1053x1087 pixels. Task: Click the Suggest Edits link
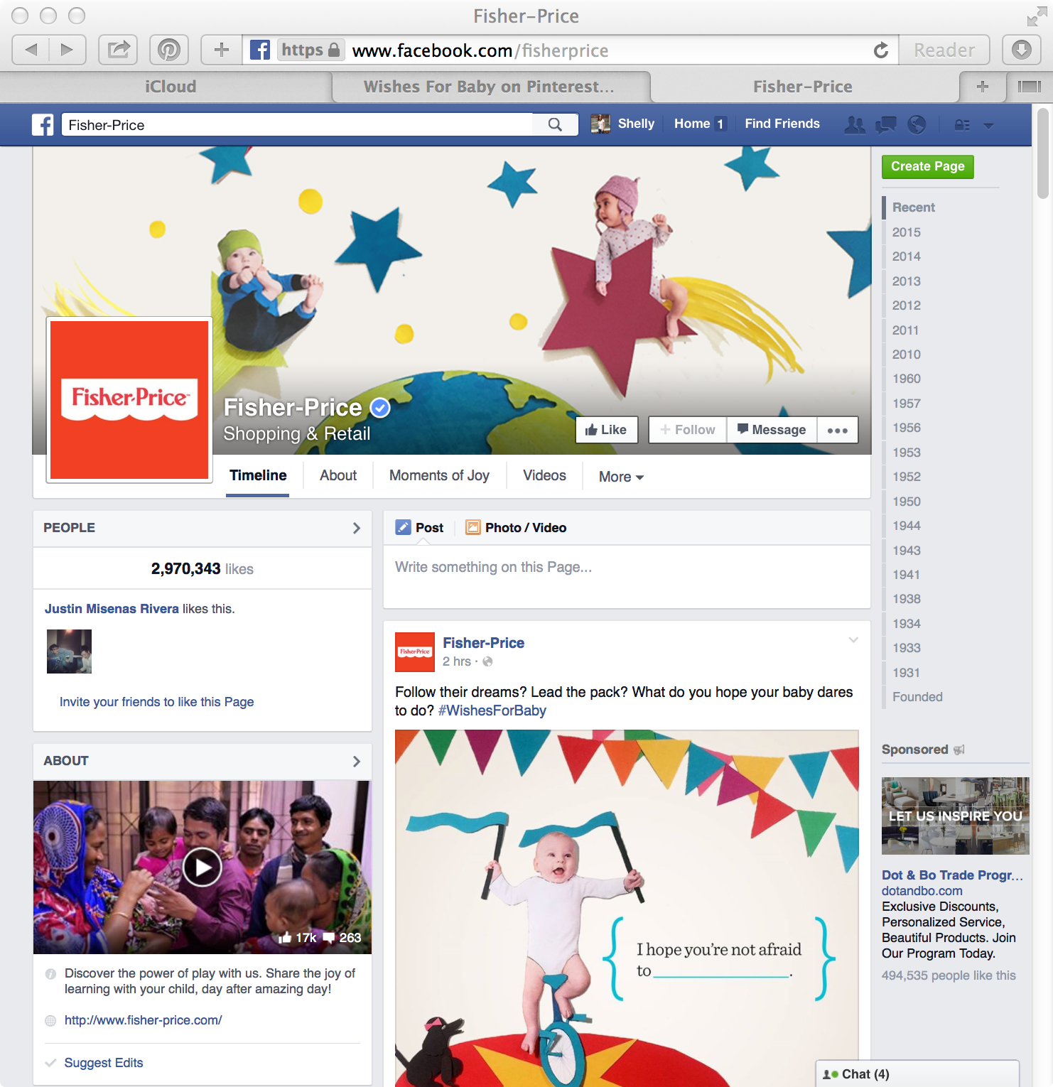(x=104, y=1063)
